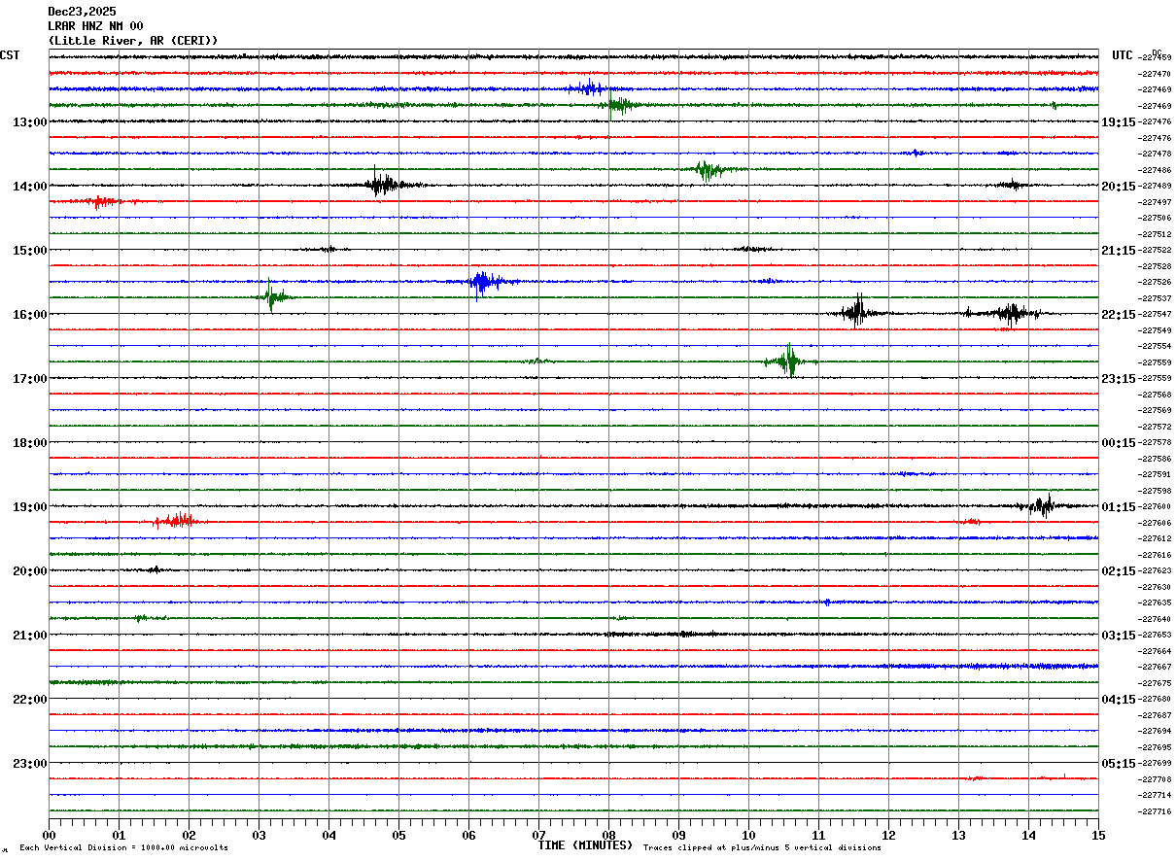Click the location text Little River, AR (CERI)

click(x=133, y=41)
